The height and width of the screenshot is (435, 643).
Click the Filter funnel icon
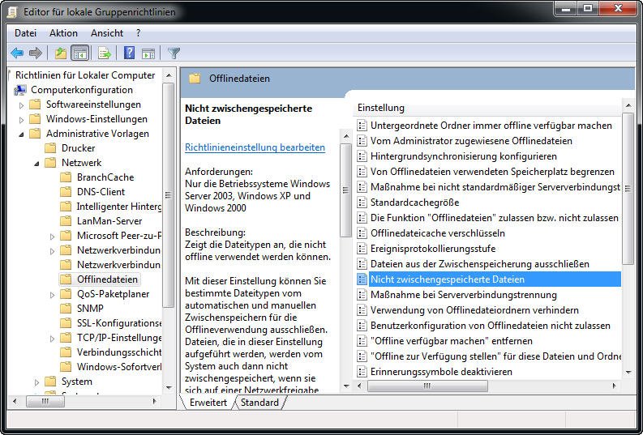click(174, 53)
